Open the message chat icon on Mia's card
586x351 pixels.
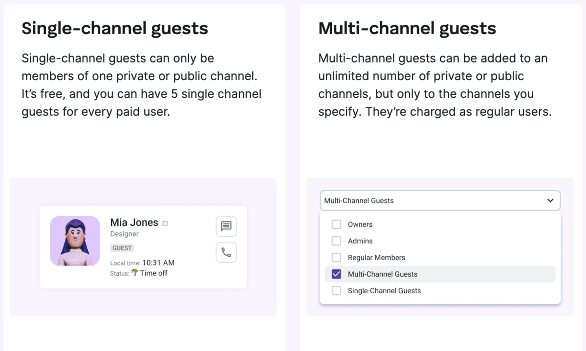(226, 226)
